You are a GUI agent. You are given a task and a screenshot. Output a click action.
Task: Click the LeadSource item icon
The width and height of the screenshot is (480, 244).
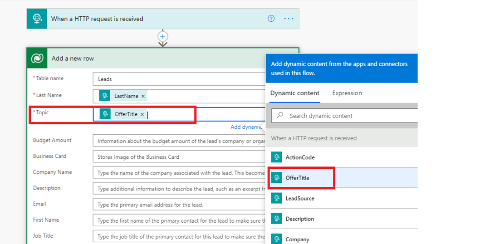pyautogui.click(x=276, y=198)
